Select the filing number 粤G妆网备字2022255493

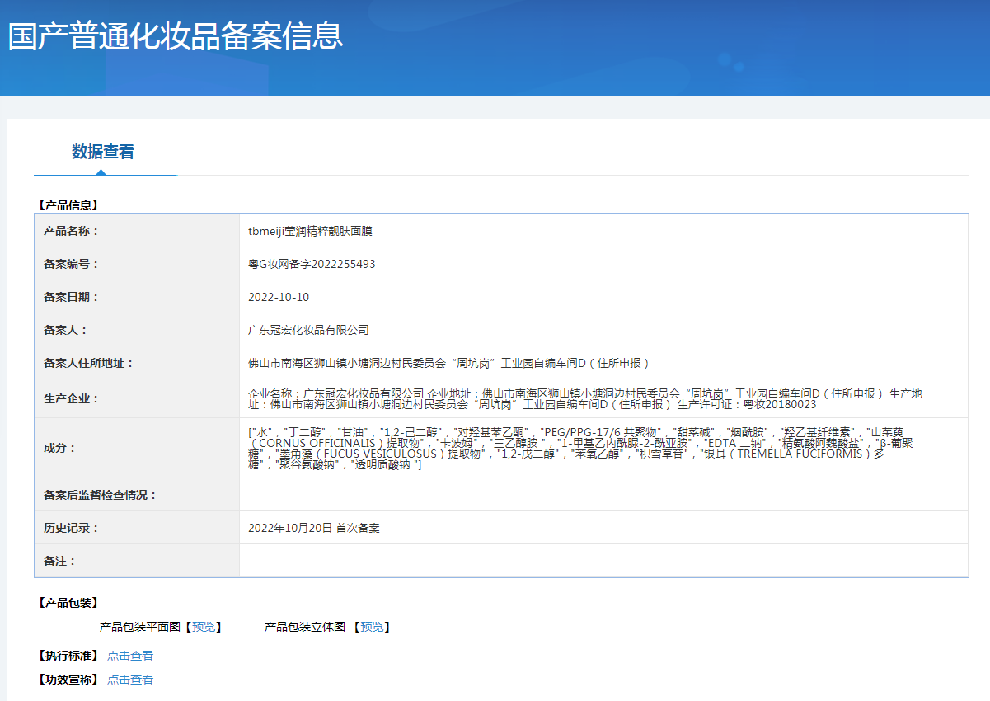(312, 264)
